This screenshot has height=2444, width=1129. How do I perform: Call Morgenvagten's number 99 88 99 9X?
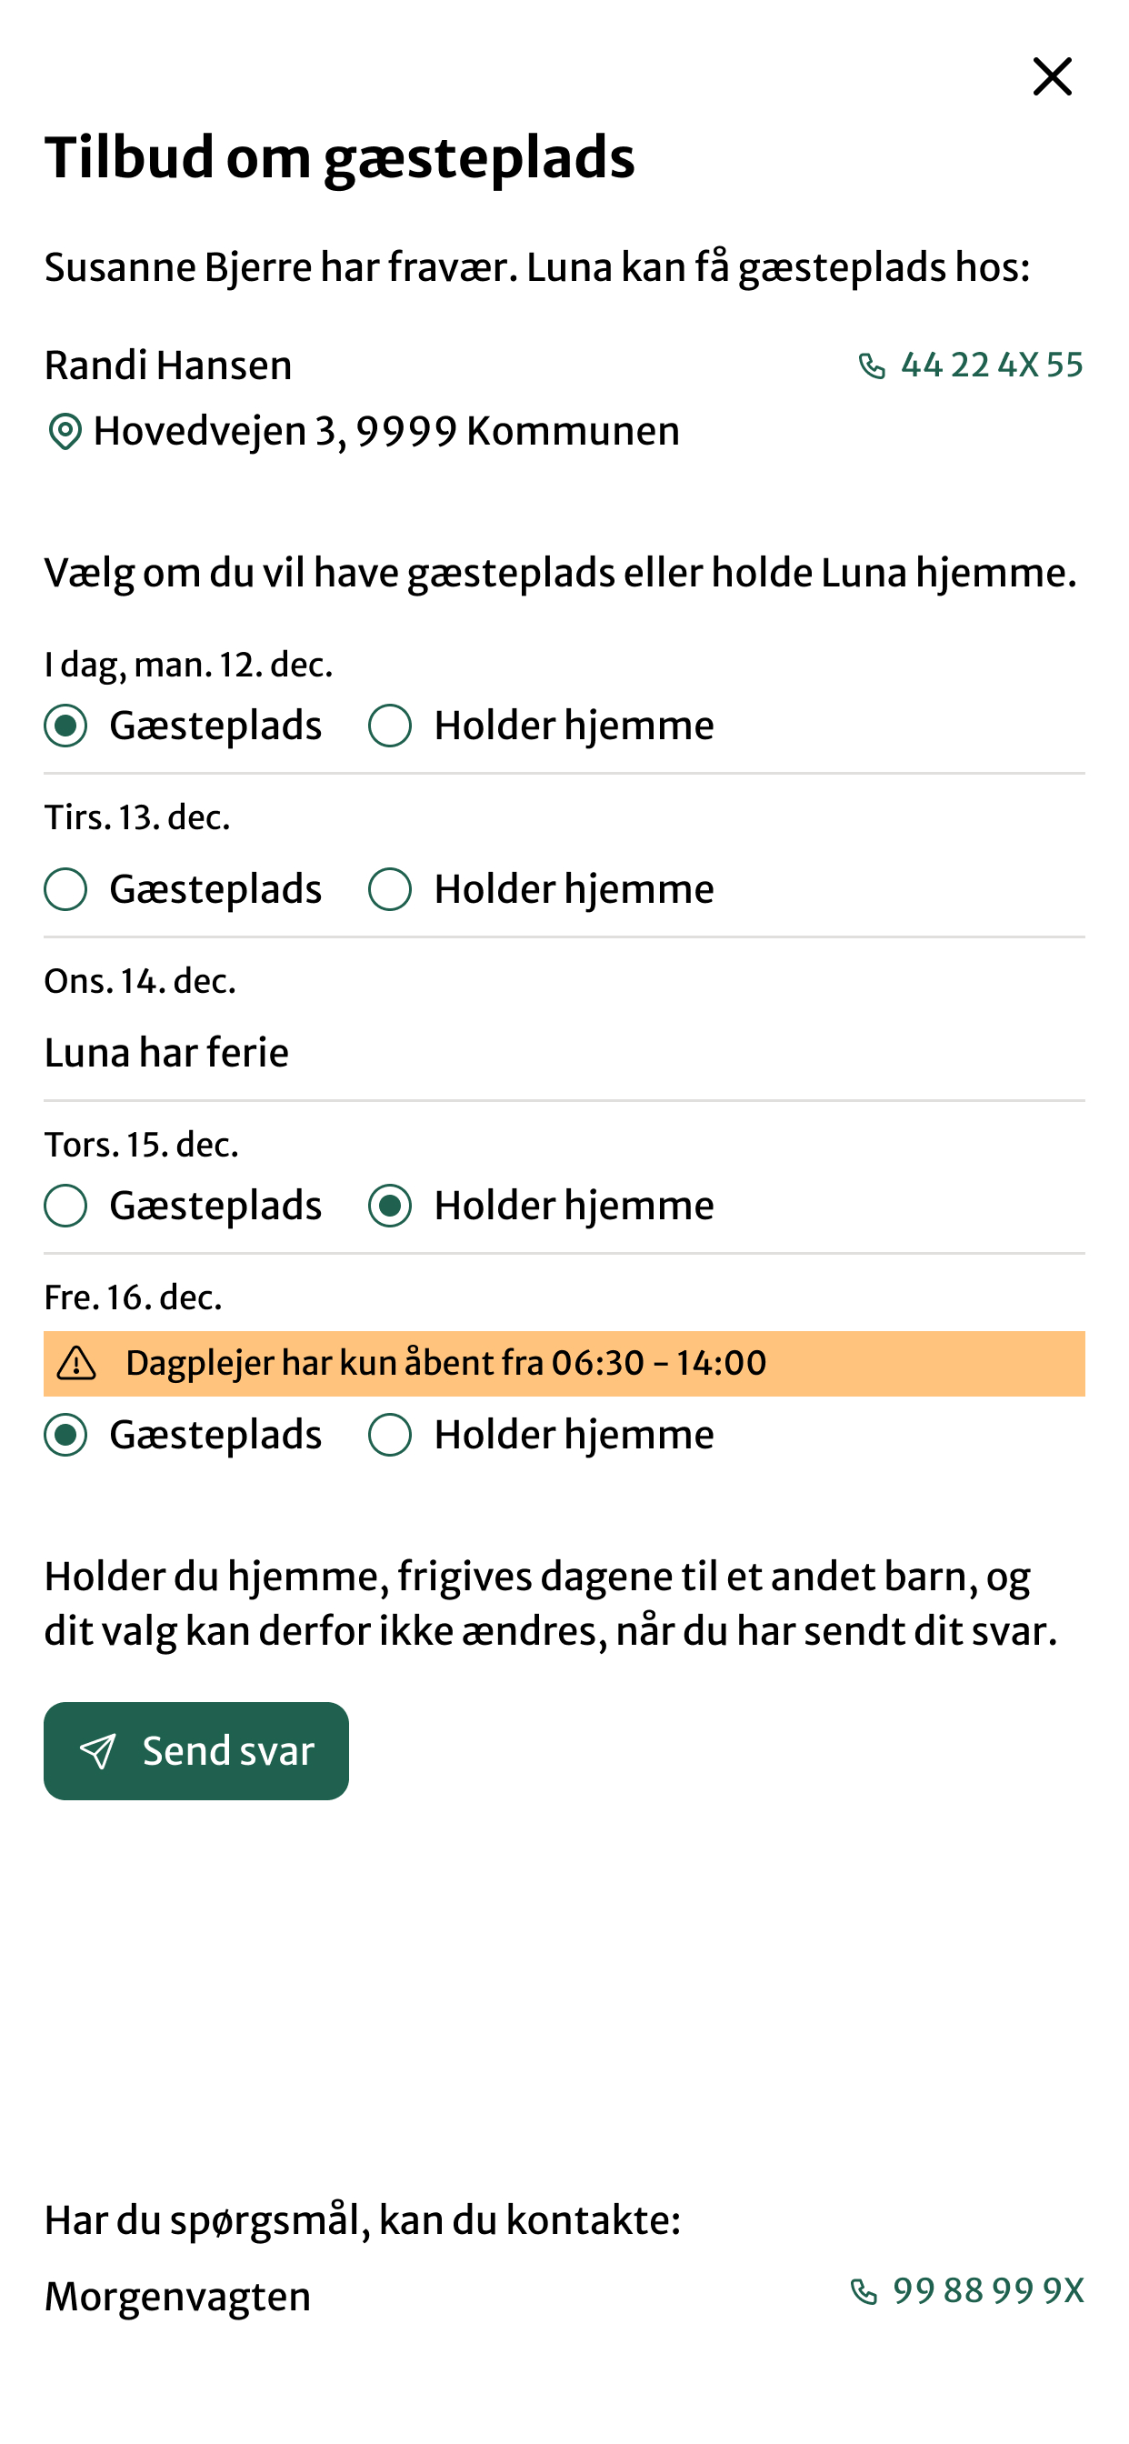[987, 2291]
